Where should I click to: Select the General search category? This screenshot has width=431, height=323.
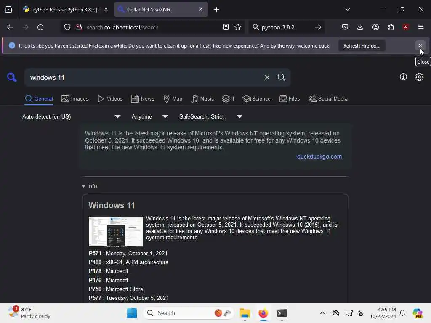click(39, 98)
